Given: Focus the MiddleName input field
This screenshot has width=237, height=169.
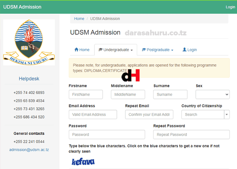Looking at the screenshot, I should pos(128,94).
